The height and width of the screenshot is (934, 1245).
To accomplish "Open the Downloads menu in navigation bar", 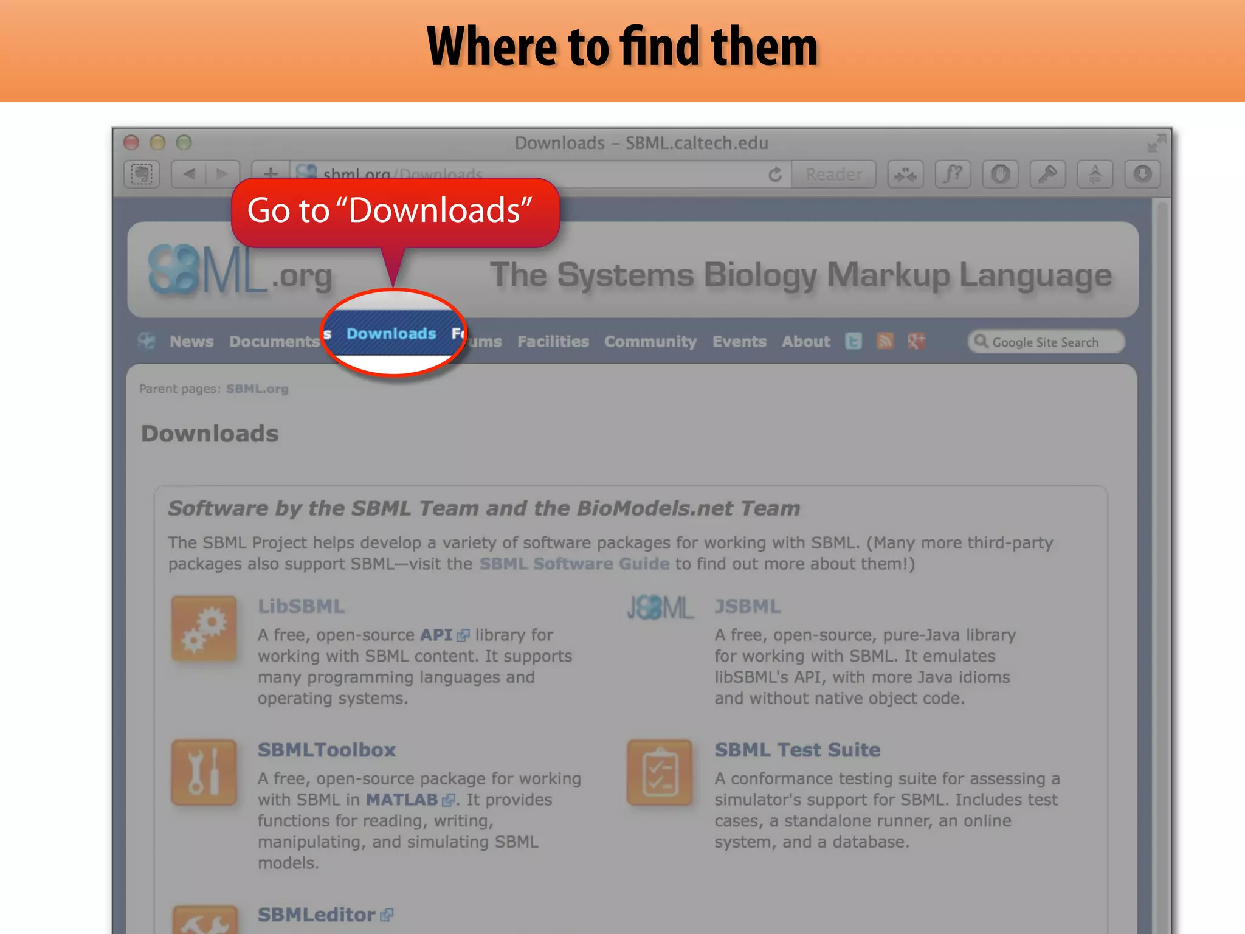I will point(391,334).
